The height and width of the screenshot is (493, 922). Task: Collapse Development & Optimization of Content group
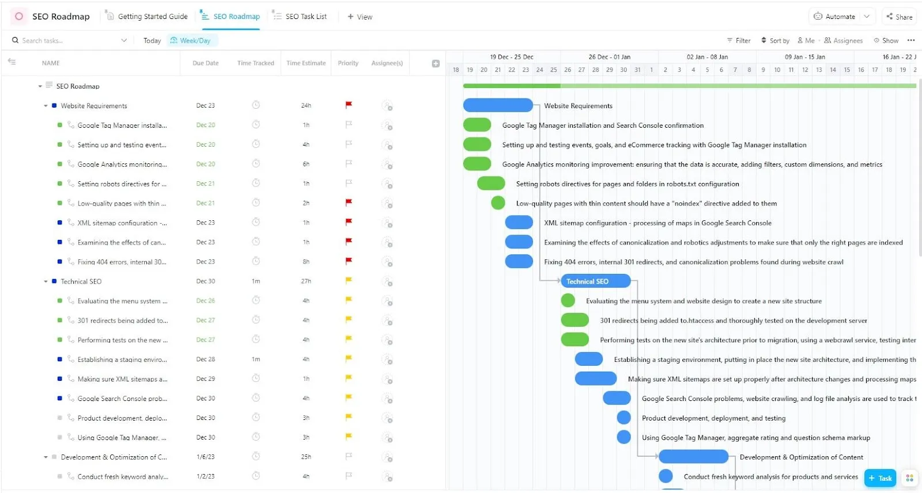tap(46, 457)
